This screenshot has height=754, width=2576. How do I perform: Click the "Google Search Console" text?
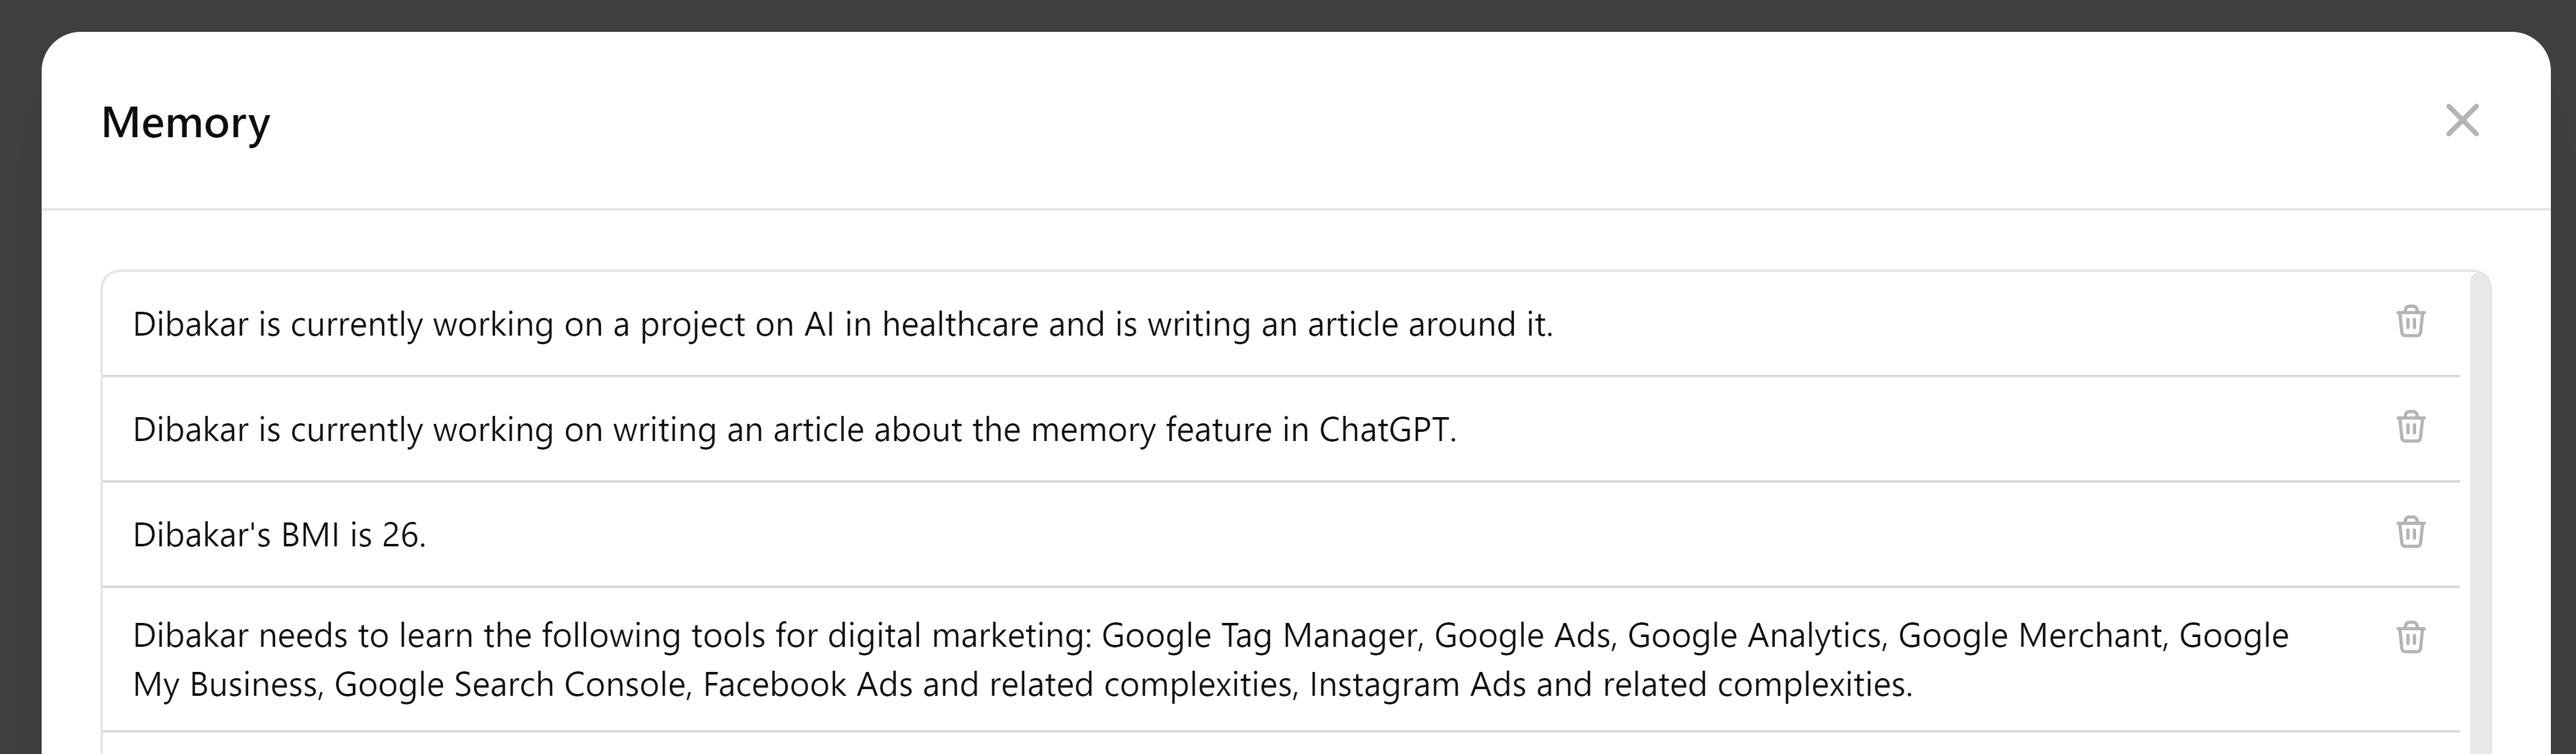511,685
